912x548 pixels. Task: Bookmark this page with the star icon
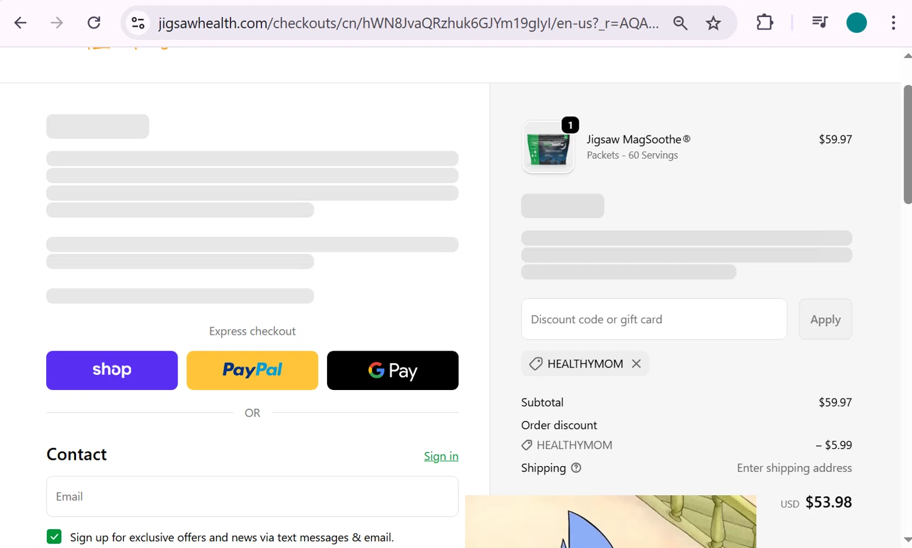[x=713, y=23]
